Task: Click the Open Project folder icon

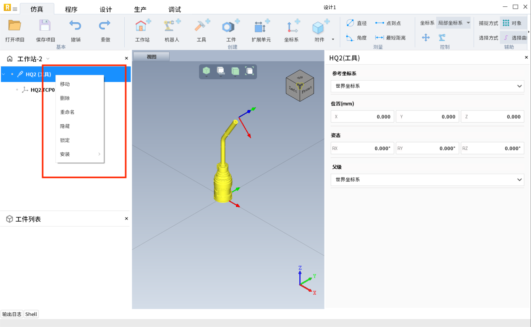Action: coord(15,26)
